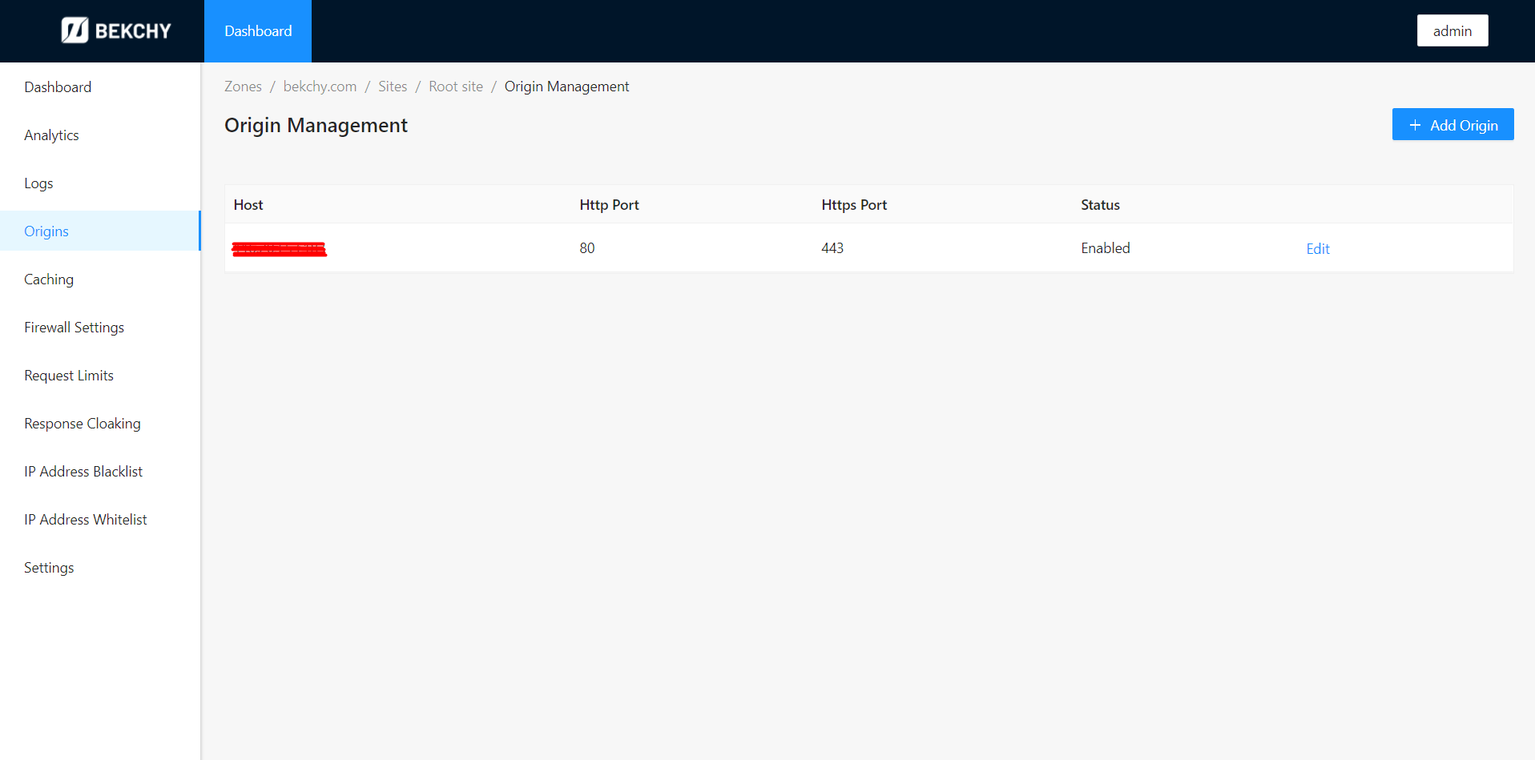Image resolution: width=1535 pixels, height=760 pixels.
Task: Click the bekchy.com breadcrumb link
Action: point(320,86)
